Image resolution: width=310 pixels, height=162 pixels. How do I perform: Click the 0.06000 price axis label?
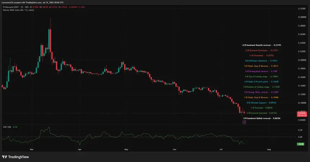click(302, 120)
